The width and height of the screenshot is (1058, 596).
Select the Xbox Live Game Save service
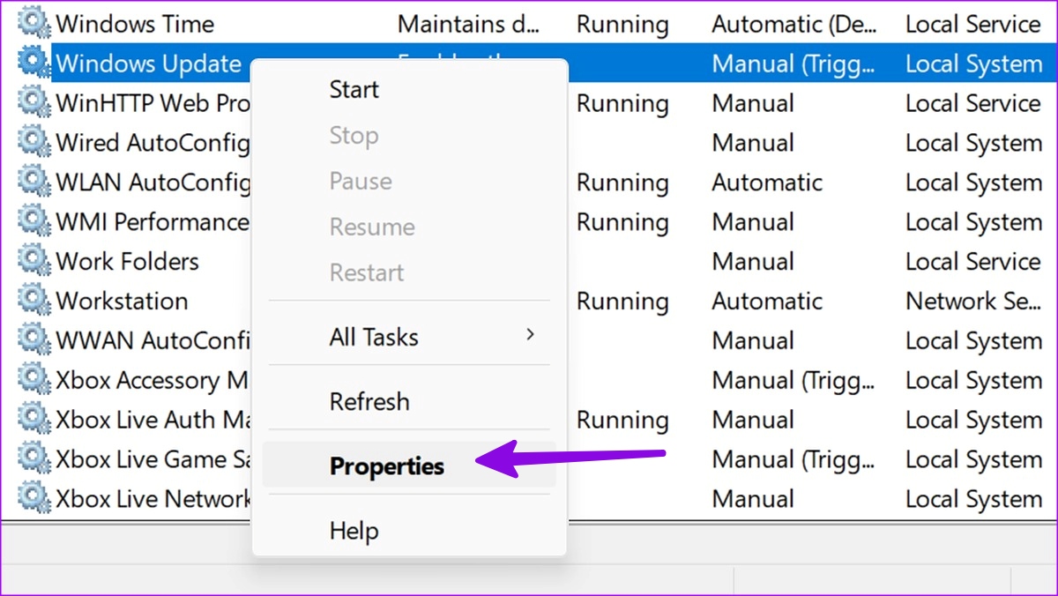coord(153,460)
